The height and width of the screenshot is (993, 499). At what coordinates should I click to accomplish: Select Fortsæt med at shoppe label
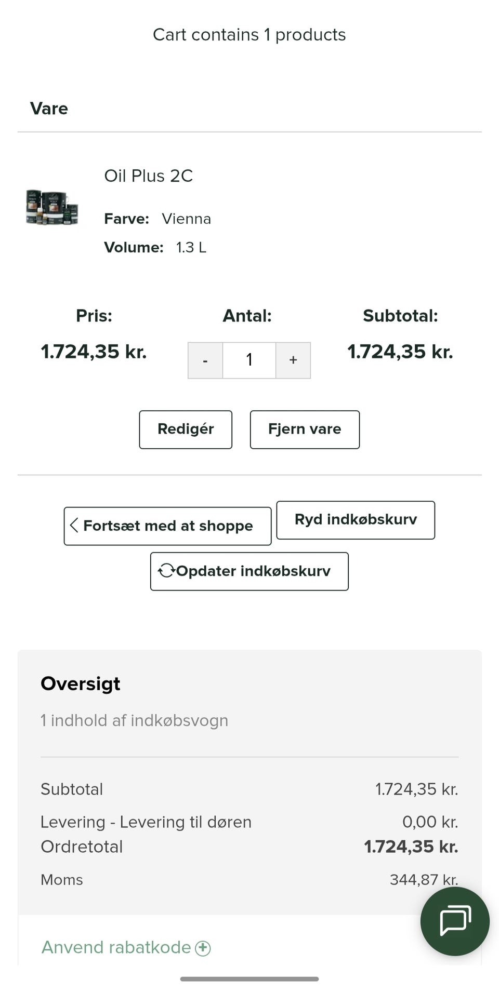[168, 526]
